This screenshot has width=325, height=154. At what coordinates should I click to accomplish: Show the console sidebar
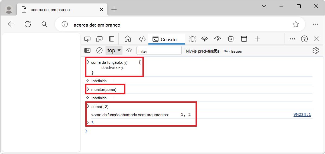pos(87,50)
